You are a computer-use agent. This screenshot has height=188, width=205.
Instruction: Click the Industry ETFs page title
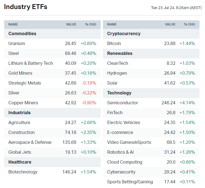pyautogui.click(x=26, y=7)
